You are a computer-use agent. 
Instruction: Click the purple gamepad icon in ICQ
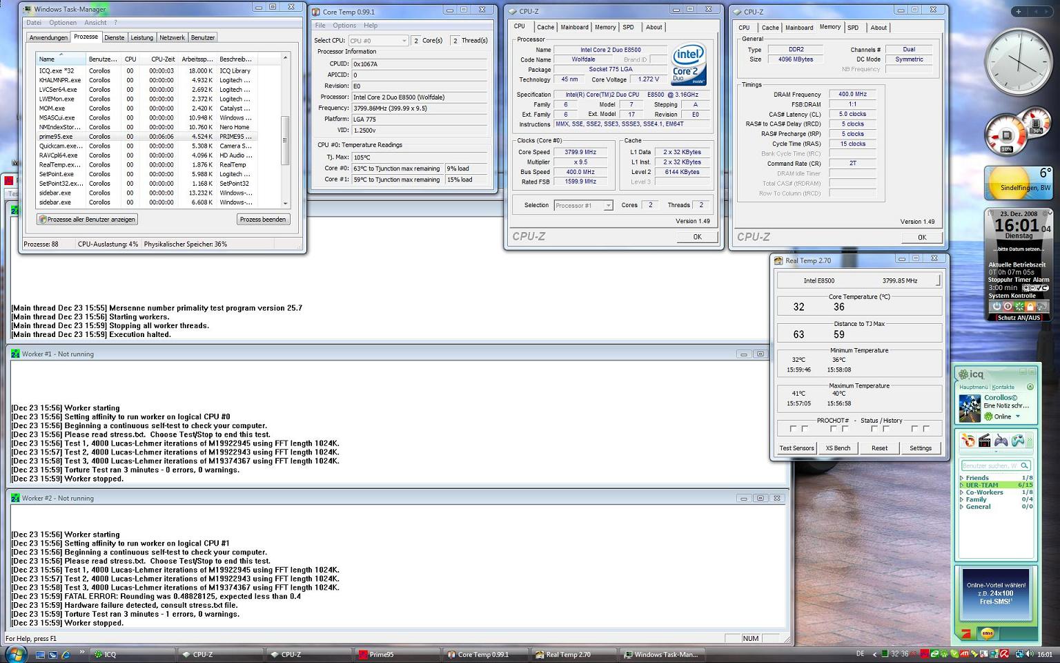coord(1001,441)
